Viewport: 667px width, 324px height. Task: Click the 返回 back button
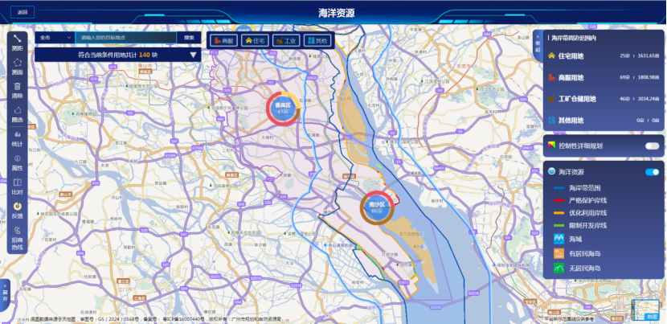pos(23,12)
